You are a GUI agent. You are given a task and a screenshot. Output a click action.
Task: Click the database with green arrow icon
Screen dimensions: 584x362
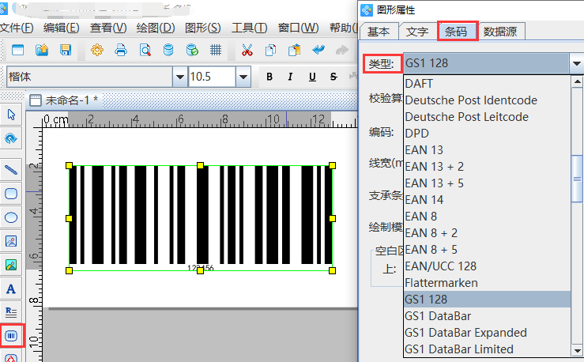192,50
